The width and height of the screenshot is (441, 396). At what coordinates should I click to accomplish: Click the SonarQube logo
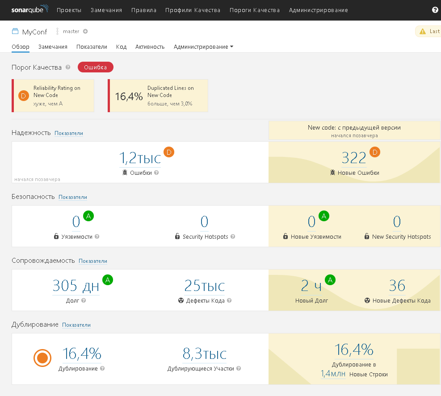point(29,10)
